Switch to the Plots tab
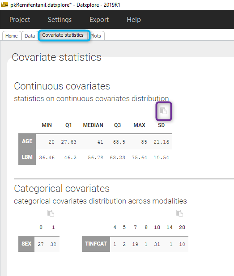The width and height of the screenshot is (234, 276). click(96, 36)
